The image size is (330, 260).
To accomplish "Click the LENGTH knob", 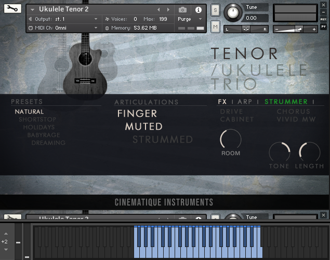I will point(310,152).
